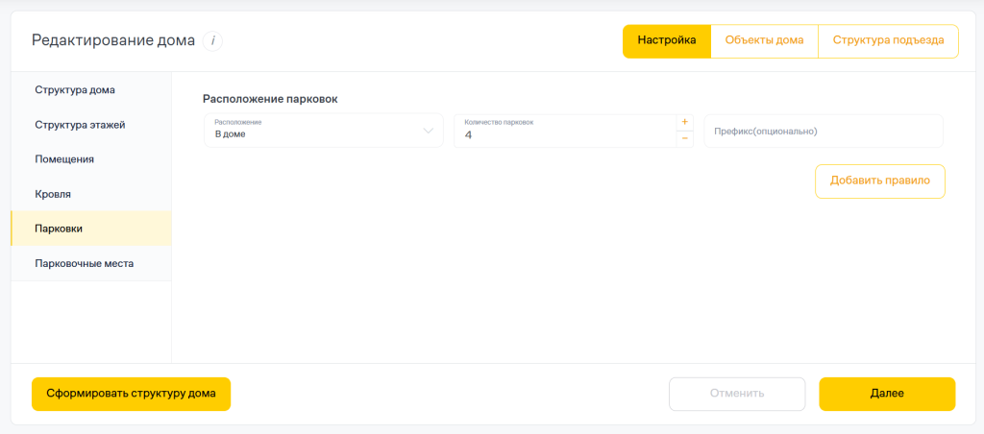Switch to the Настройка tab
The height and width of the screenshot is (434, 984).
[667, 40]
